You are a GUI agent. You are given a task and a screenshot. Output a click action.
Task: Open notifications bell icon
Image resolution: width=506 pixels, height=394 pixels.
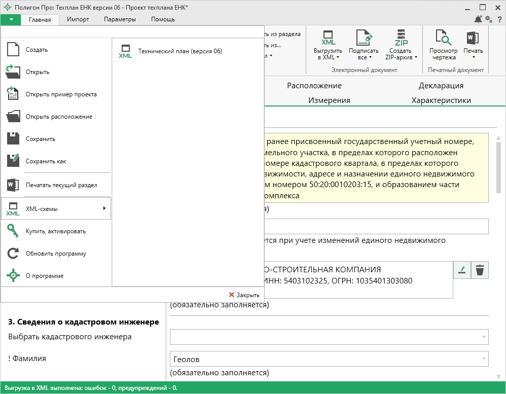[x=478, y=19]
